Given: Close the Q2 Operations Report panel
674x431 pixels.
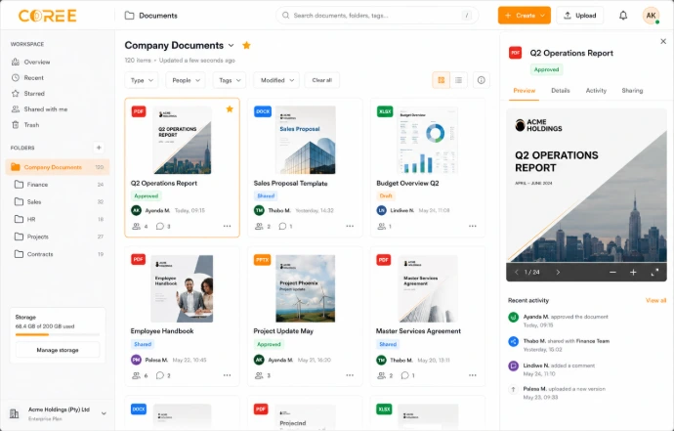Looking at the screenshot, I should click(663, 41).
